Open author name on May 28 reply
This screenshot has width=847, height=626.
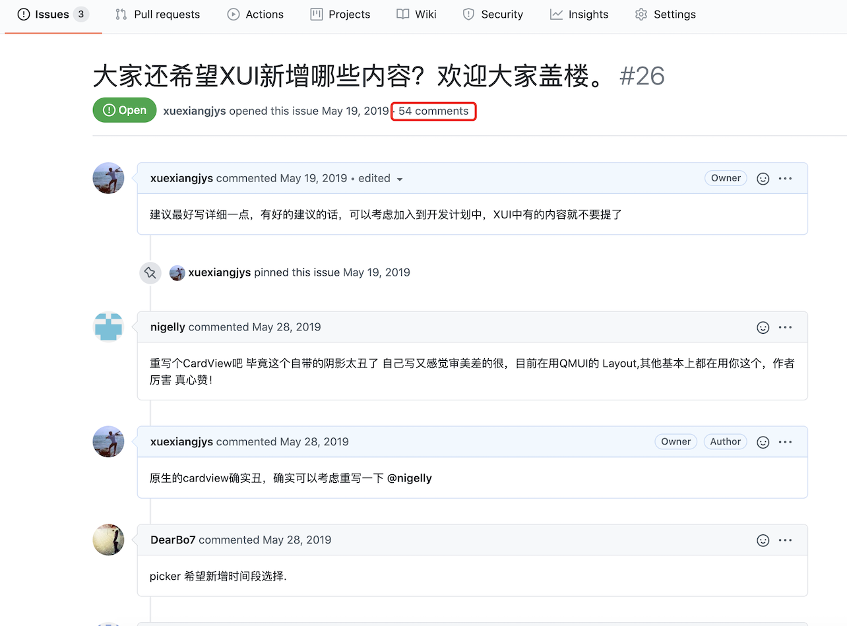[181, 442]
